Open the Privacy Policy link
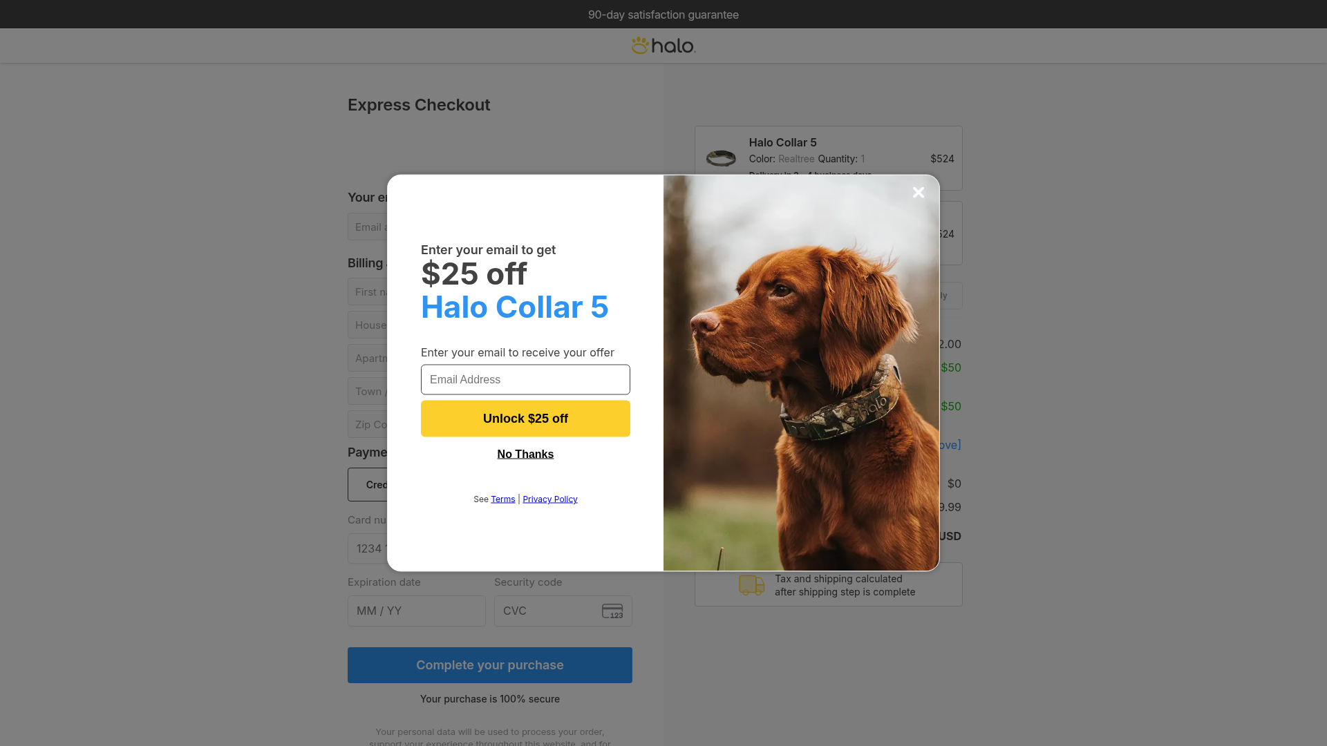This screenshot has width=1327, height=746. pyautogui.click(x=550, y=499)
